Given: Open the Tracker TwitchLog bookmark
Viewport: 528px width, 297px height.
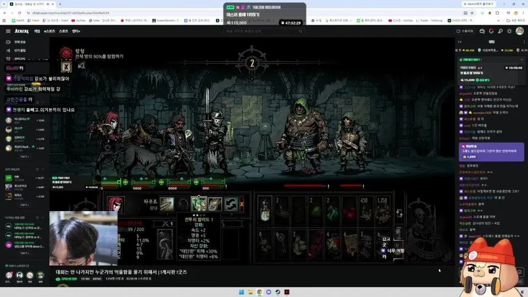Looking at the screenshot, I should [x=430, y=20].
